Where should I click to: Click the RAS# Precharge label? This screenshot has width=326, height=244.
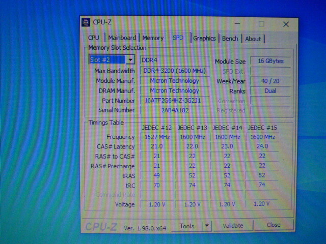tap(113, 166)
